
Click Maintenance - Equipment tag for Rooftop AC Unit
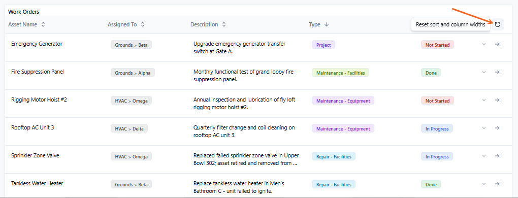pyautogui.click(x=343, y=129)
